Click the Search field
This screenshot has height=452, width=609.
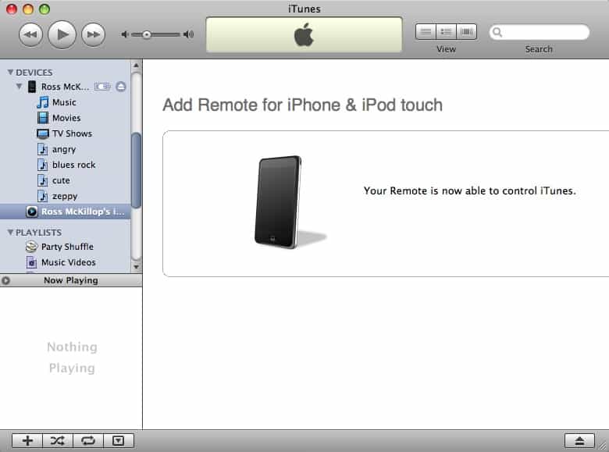[544, 33]
